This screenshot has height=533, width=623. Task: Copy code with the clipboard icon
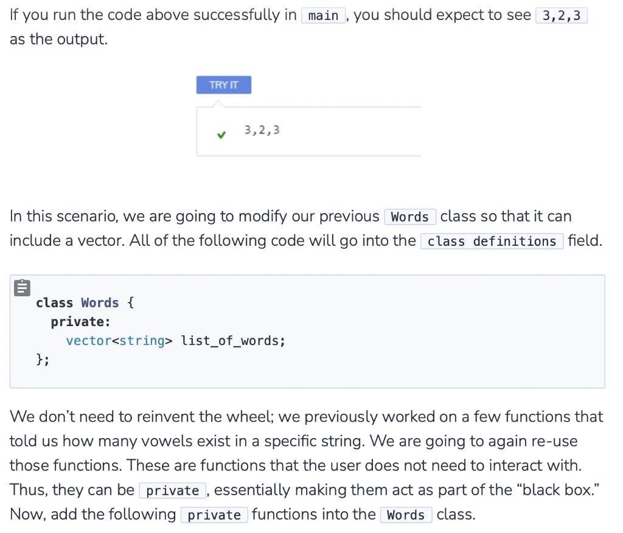click(23, 288)
